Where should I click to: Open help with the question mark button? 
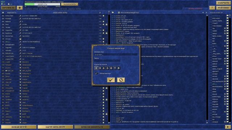click(x=212, y=8)
